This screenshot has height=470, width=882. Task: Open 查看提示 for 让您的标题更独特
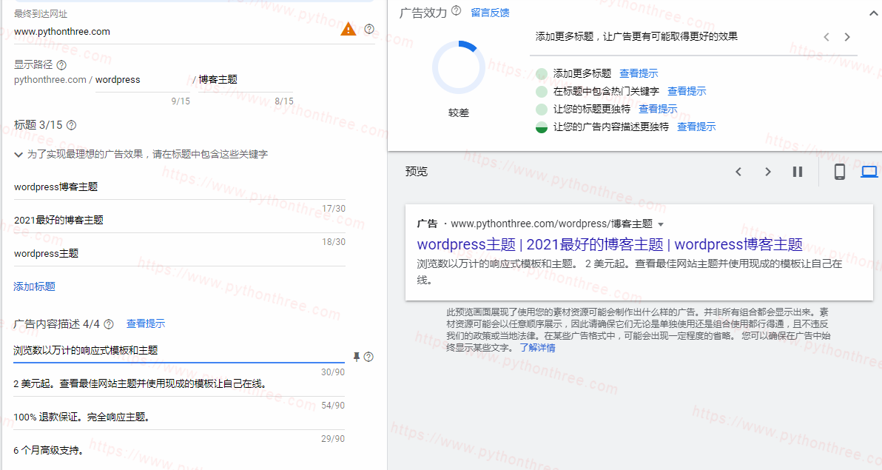click(x=658, y=110)
